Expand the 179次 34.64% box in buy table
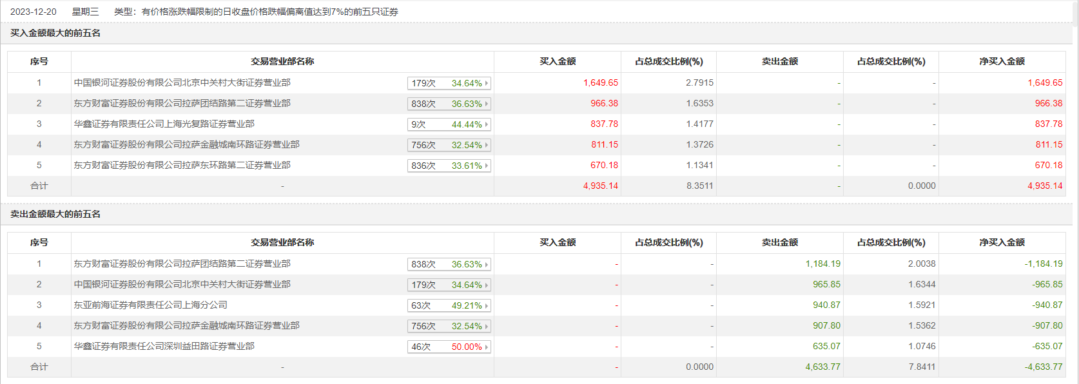Viewport: 1079px width, 384px height. [449, 83]
